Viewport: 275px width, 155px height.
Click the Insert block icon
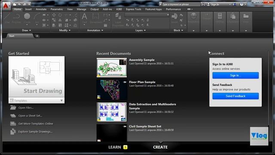174,18
